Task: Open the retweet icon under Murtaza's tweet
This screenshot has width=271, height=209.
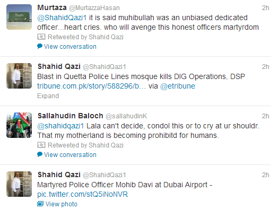Action: point(41,37)
